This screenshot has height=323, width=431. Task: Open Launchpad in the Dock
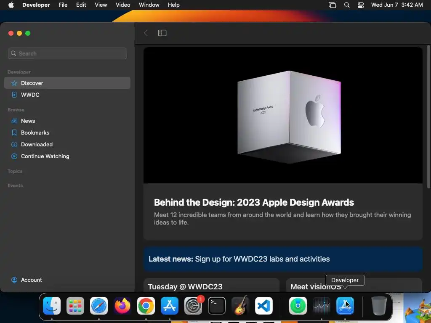pos(75,306)
